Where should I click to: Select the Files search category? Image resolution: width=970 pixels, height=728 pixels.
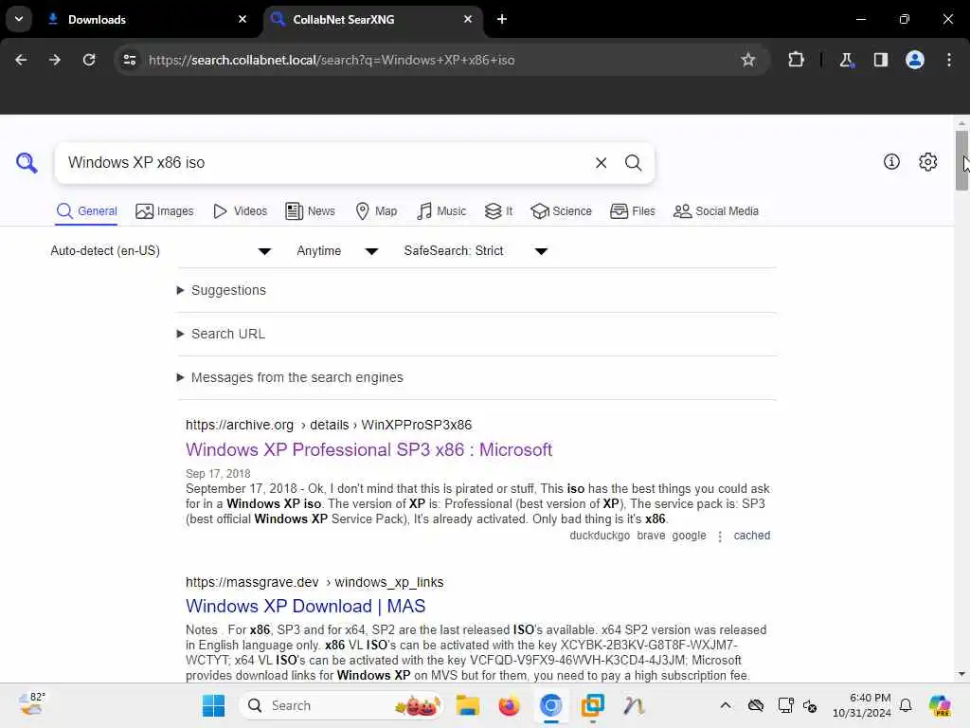[632, 211]
